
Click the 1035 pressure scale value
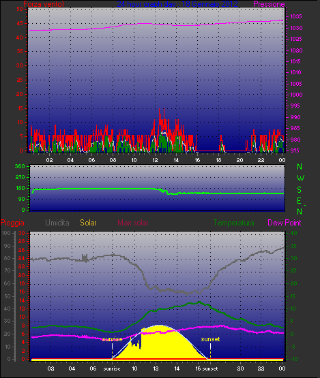pos(296,16)
